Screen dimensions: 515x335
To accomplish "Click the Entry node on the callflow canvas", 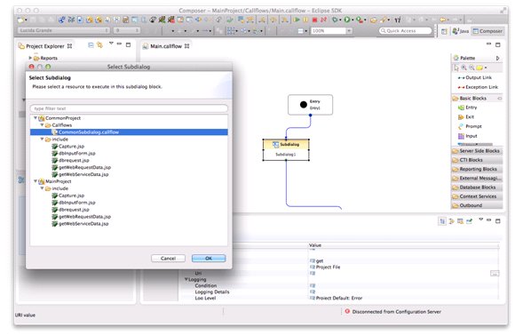I will [x=310, y=105].
